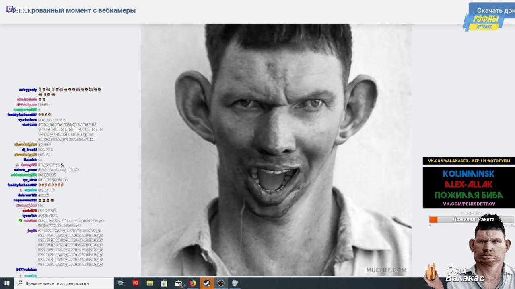
Task: Open the Mail app with 13 badge
Action: point(179,283)
